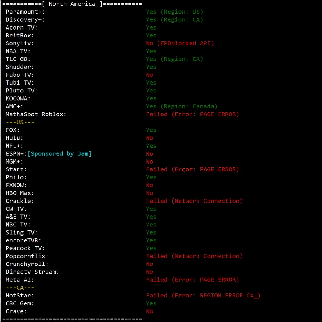This screenshot has width=322, height=322.
Task: Click the Crunchyroll service label
Action: [27, 264]
